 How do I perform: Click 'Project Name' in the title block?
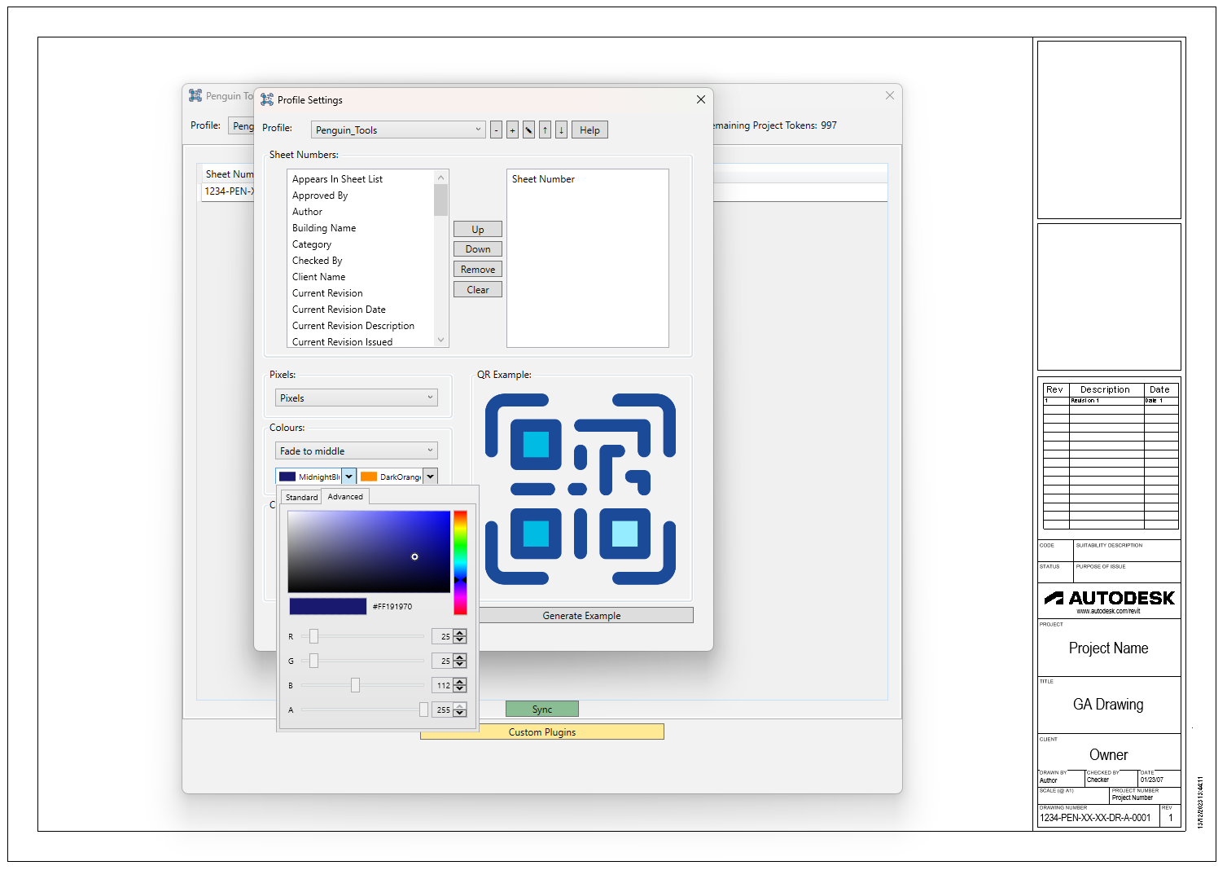(x=1108, y=648)
